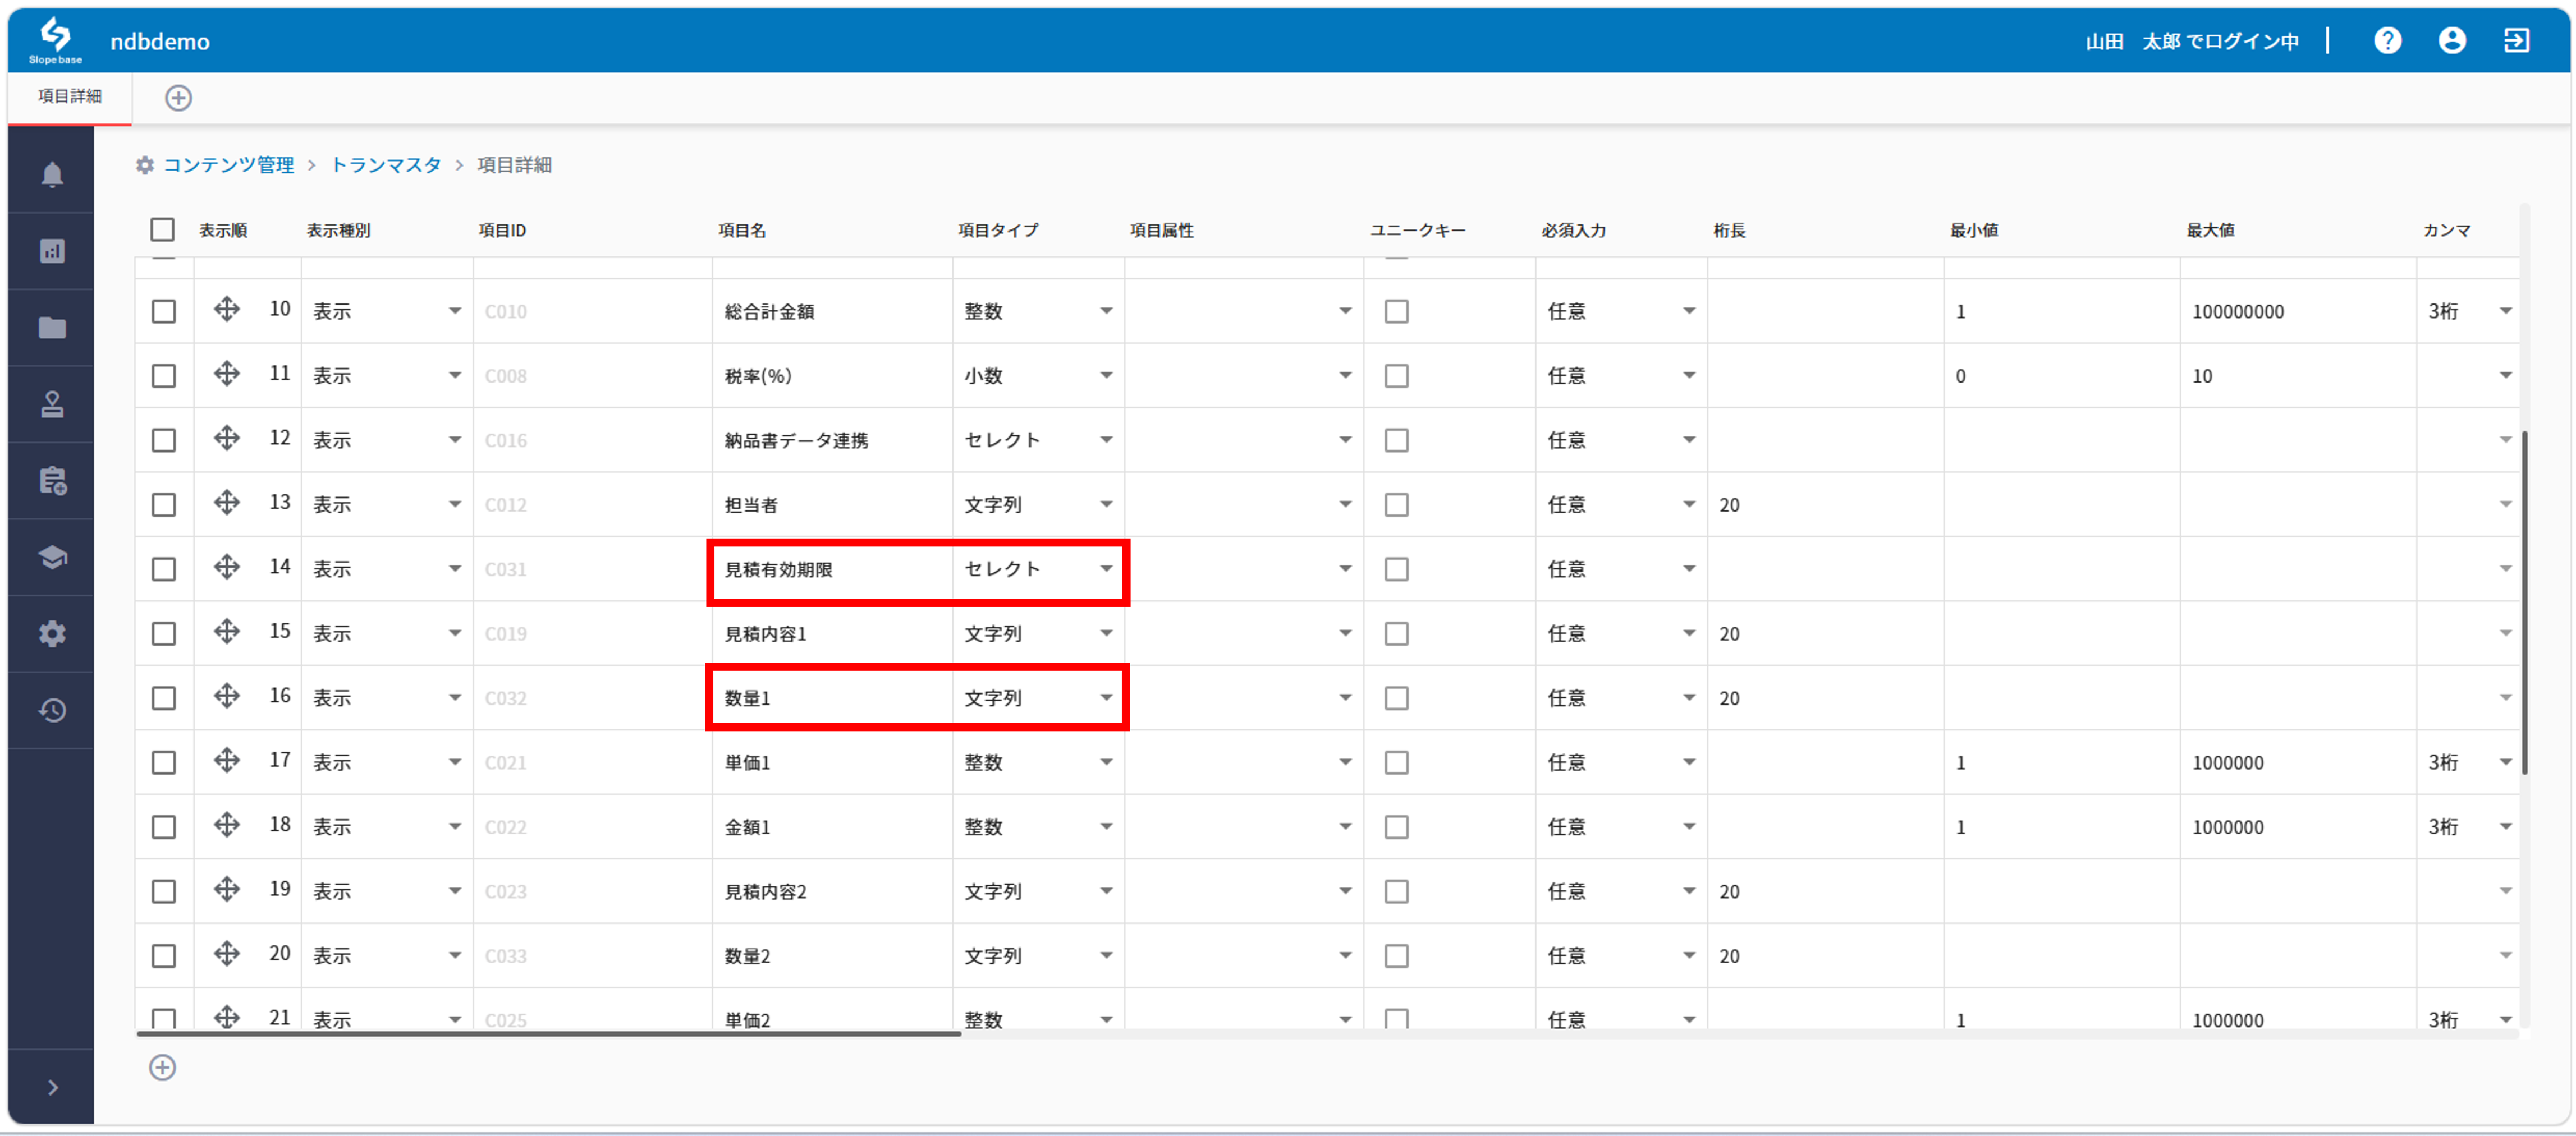
Task: Add a new tab with plus icon
Action: pos(178,98)
